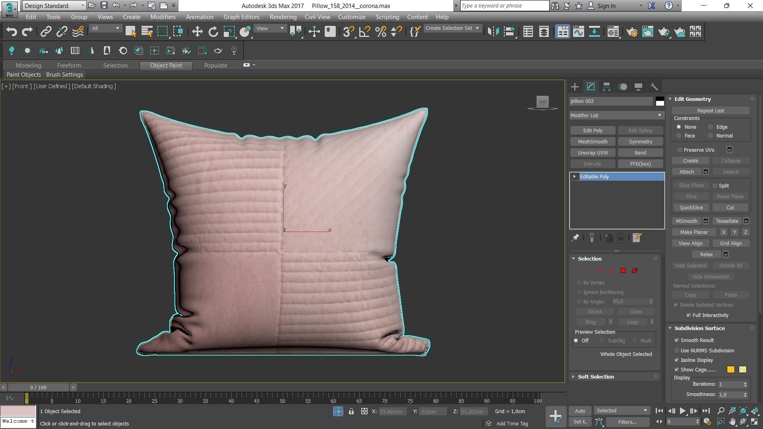763x429 pixels.
Task: Click the Unwrap UVW button
Action: pyautogui.click(x=593, y=153)
